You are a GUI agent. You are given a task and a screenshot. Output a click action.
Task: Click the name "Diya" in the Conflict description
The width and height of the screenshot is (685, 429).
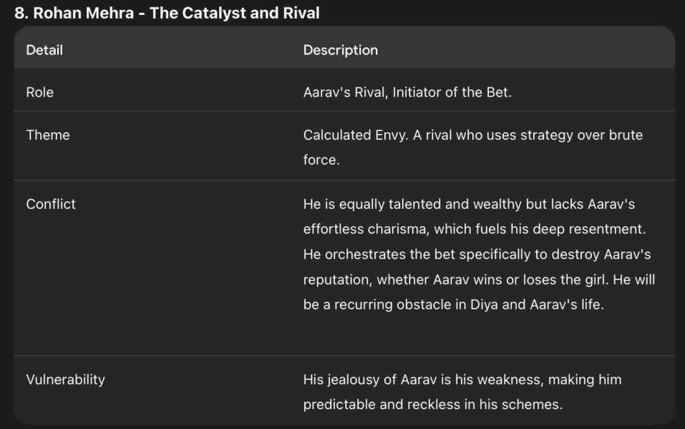click(485, 305)
